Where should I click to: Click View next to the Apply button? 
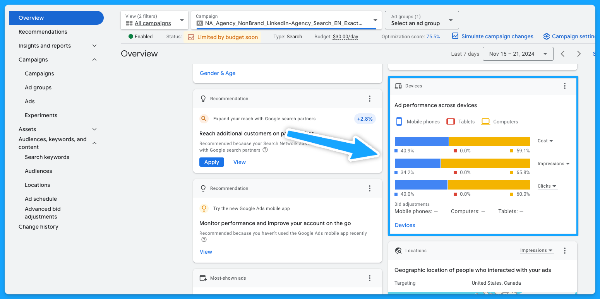pos(240,162)
